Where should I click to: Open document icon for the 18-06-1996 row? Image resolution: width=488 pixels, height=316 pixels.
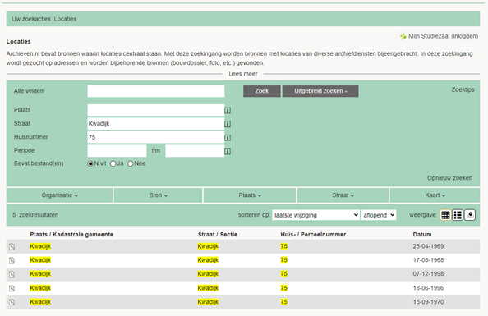tap(12, 288)
